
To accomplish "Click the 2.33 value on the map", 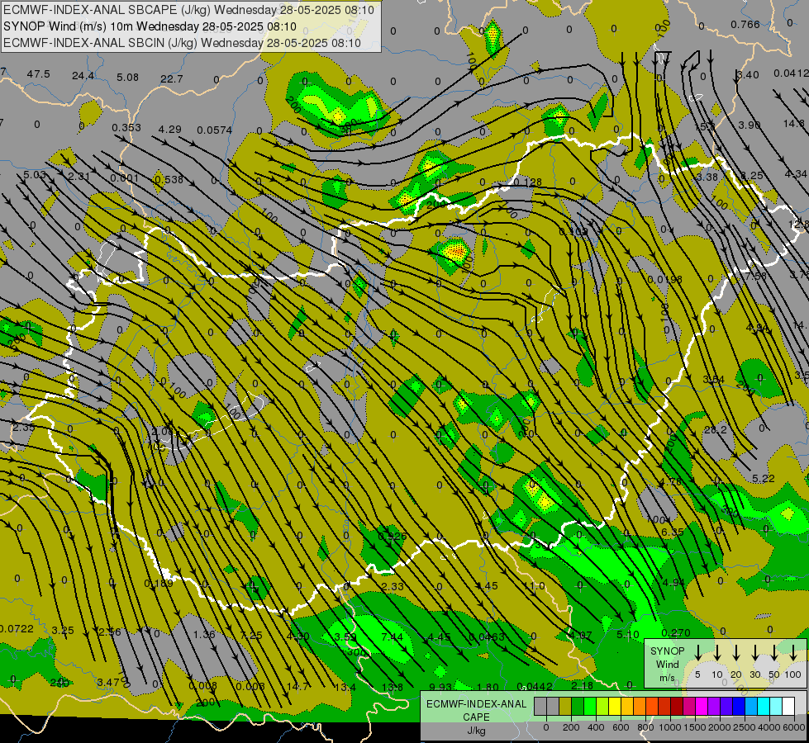I will [x=393, y=586].
